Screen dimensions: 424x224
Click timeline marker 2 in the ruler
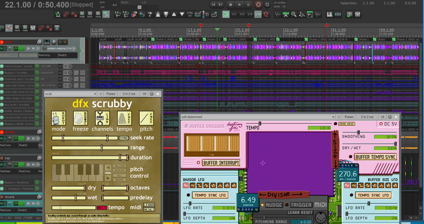pos(249,25)
